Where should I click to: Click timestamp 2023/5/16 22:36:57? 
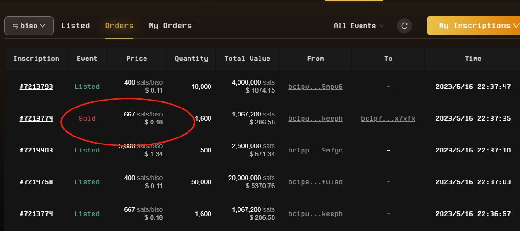pos(473,214)
